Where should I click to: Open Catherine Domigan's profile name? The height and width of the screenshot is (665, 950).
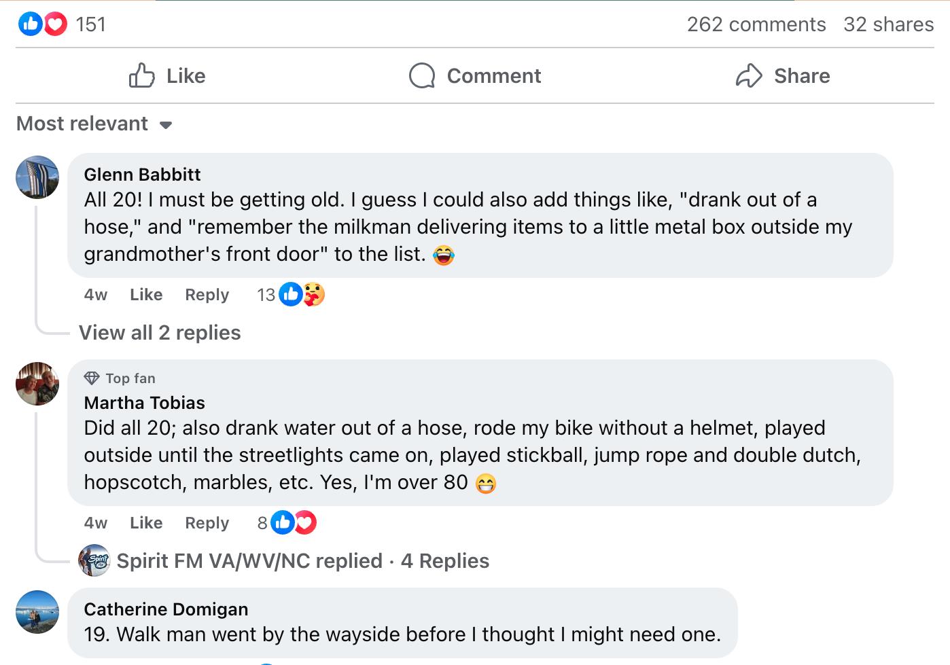(x=166, y=609)
